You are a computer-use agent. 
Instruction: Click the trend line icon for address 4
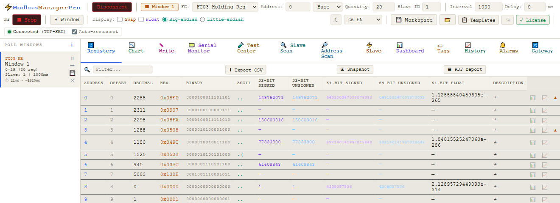[545, 142]
